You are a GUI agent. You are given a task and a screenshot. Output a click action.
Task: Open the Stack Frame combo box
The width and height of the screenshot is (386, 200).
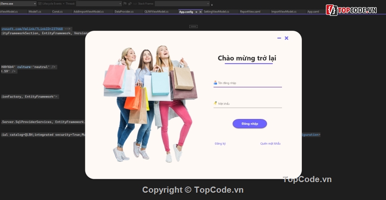point(182,4)
